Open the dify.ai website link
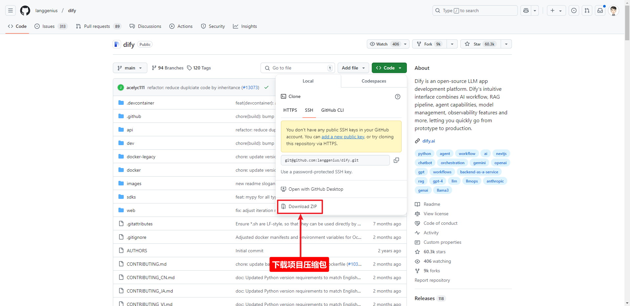This screenshot has height=306, width=630. (429, 141)
